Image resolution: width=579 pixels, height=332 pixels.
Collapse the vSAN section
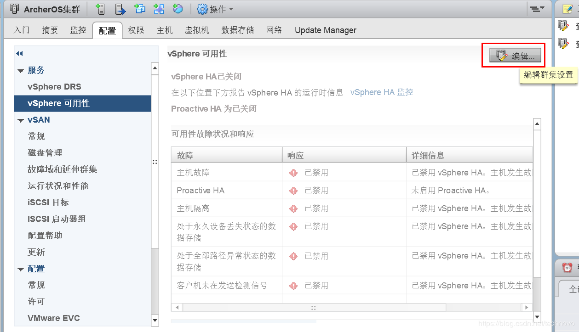tap(20, 119)
